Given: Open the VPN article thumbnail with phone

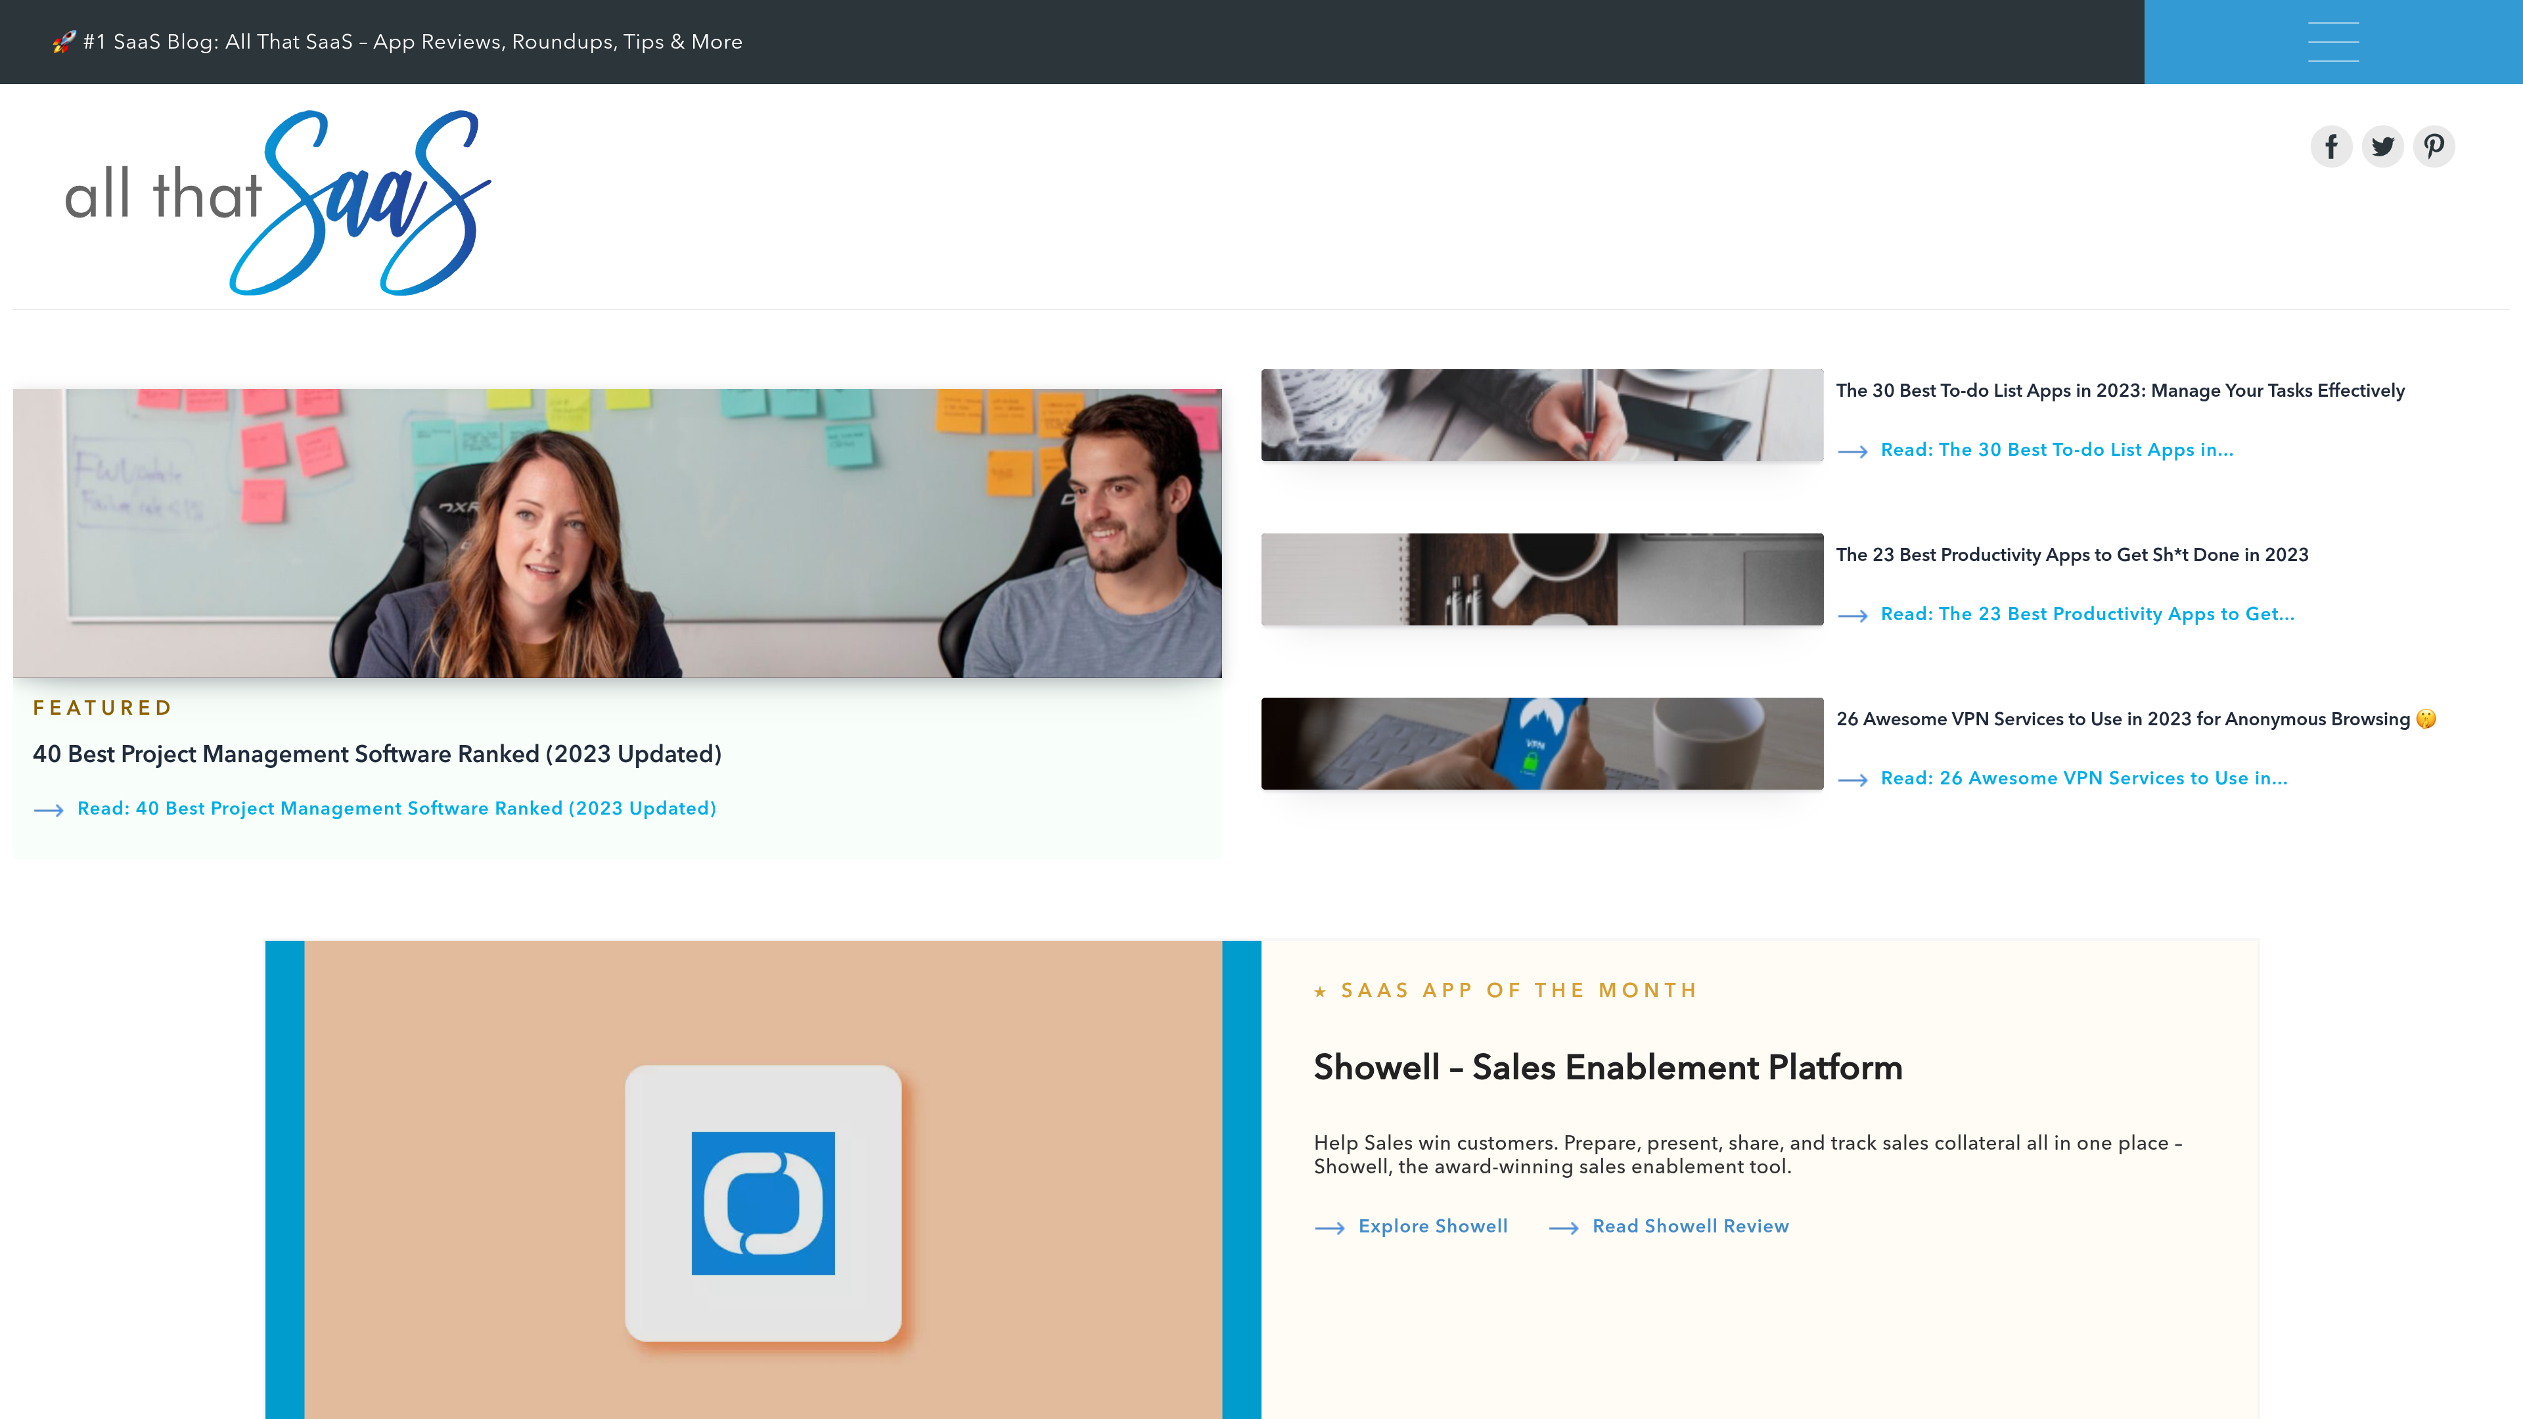Looking at the screenshot, I should (x=1541, y=743).
